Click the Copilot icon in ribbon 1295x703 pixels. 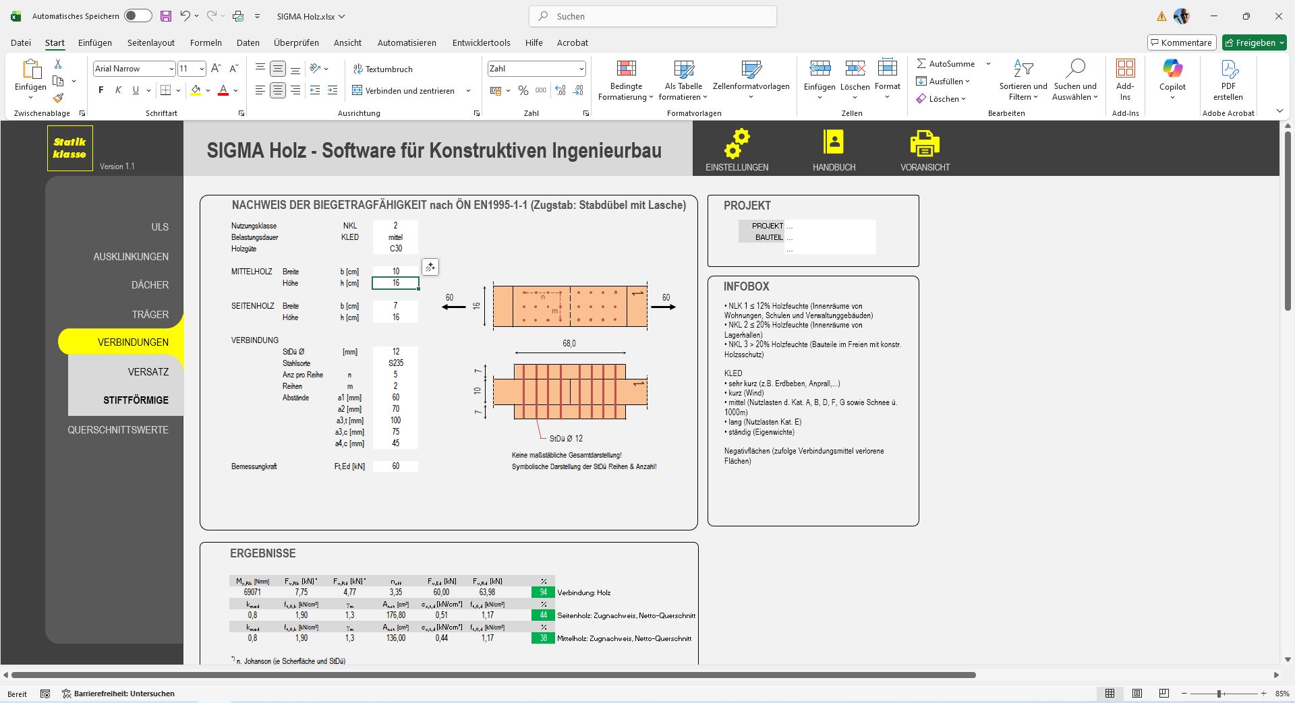pos(1172,69)
